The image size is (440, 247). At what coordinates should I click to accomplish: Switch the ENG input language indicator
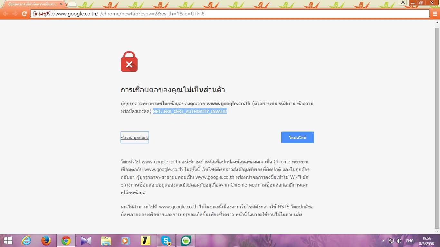pyautogui.click(x=410, y=241)
